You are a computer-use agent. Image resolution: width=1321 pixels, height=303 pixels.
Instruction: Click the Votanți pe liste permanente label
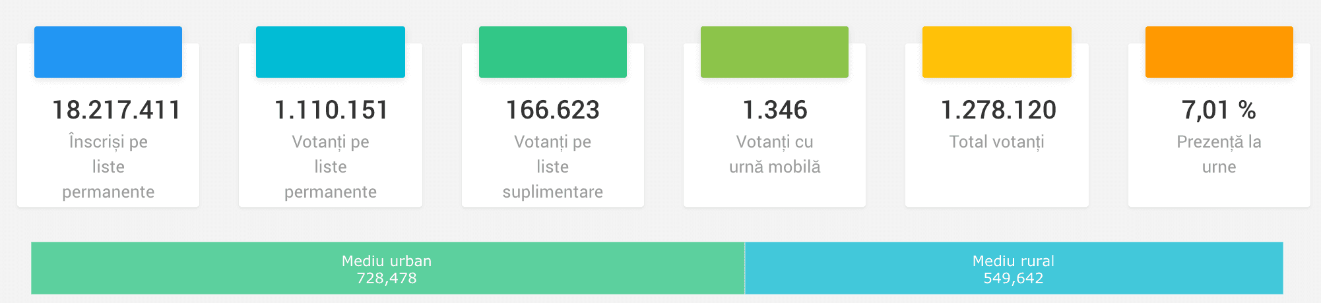coord(331,167)
